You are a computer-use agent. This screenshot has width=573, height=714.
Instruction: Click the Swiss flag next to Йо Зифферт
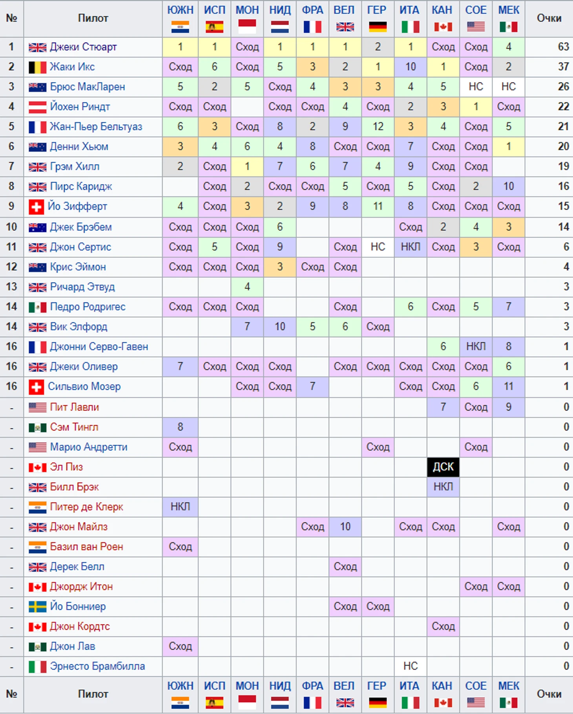36,207
